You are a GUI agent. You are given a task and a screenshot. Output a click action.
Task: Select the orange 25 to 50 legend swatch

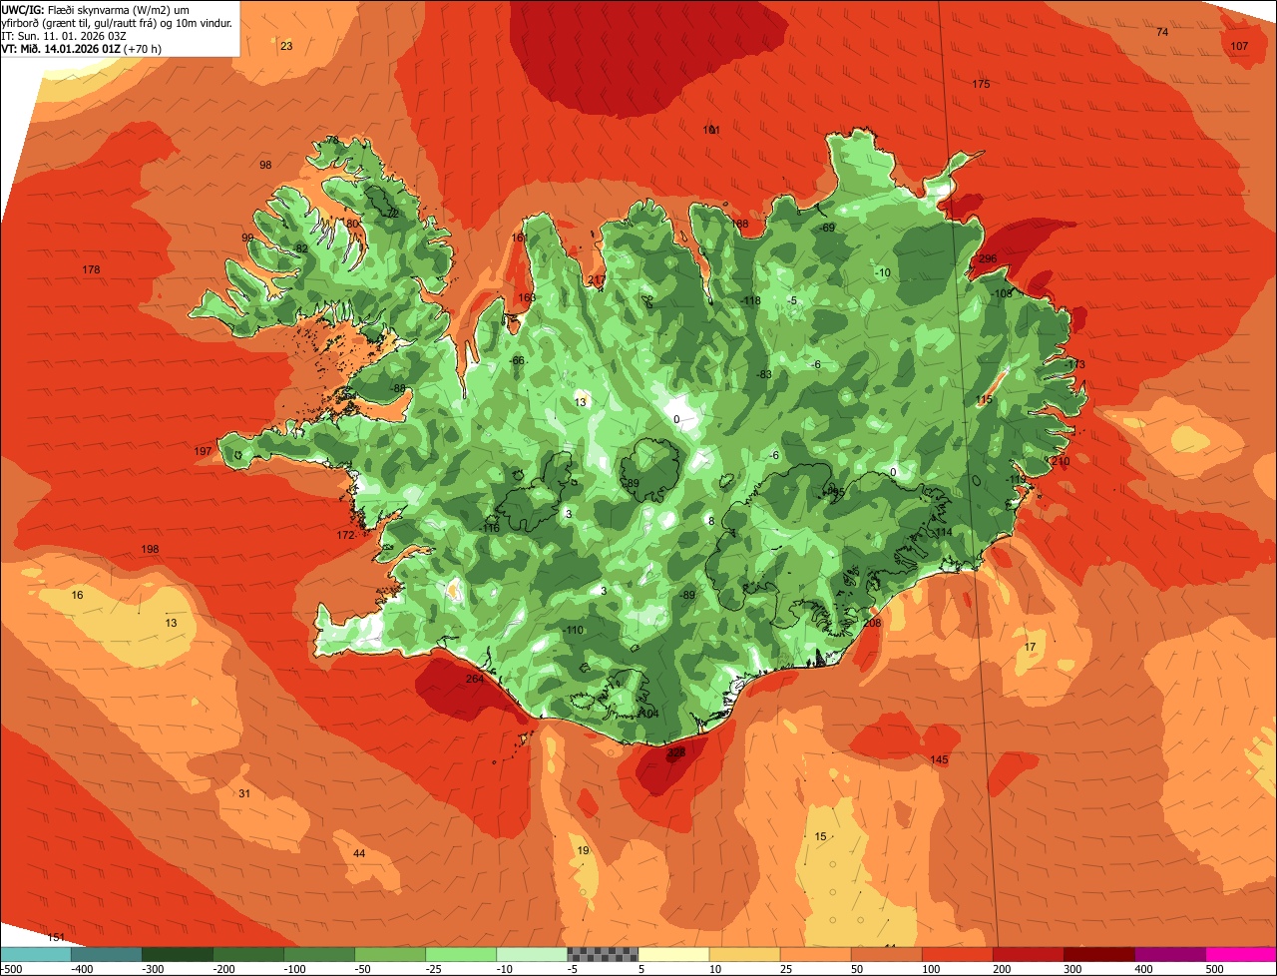[815, 954]
